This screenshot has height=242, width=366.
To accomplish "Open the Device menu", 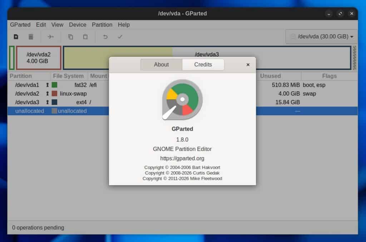I will pyautogui.click(x=77, y=25).
